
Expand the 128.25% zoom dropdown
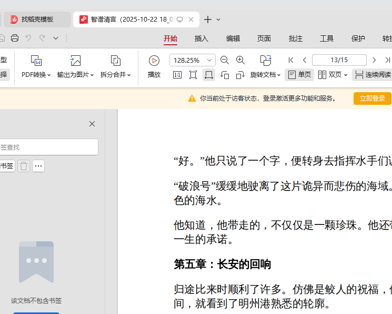(x=209, y=60)
